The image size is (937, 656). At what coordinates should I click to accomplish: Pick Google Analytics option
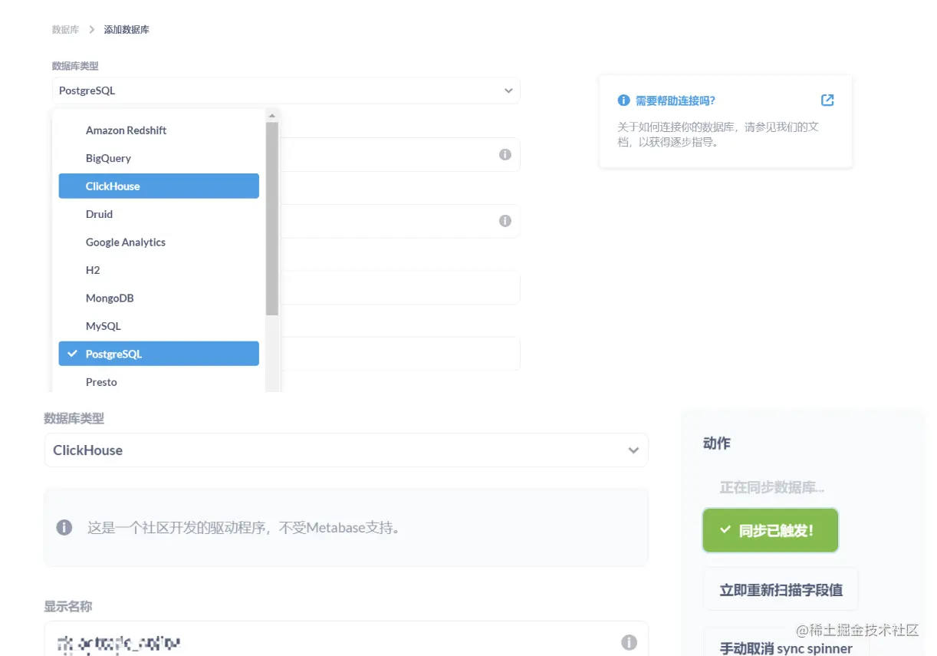[x=159, y=242]
